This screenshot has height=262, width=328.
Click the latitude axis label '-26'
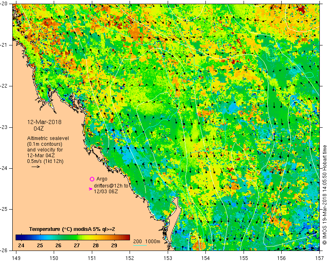[x=4, y=250]
